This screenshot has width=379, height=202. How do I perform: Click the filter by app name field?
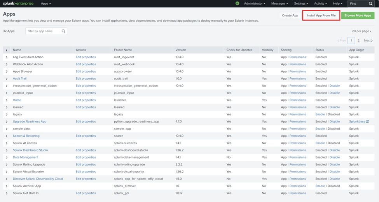point(46,31)
